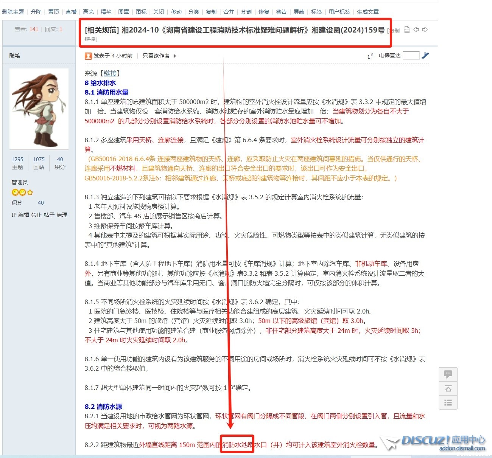Viewport: 492px width, 458px height.
Task: Expand the arrow next to 只看该作者
Action: click(x=174, y=56)
